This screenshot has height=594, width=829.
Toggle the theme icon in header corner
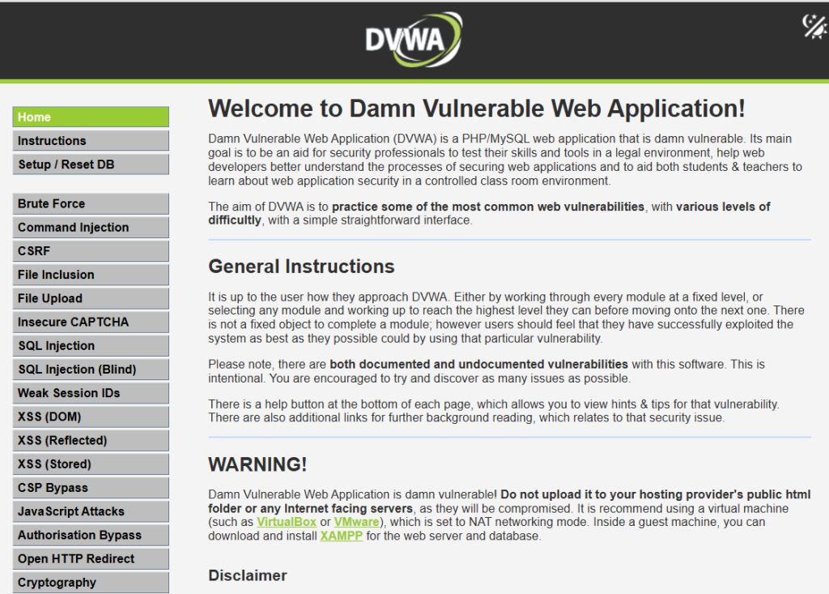coord(814,26)
